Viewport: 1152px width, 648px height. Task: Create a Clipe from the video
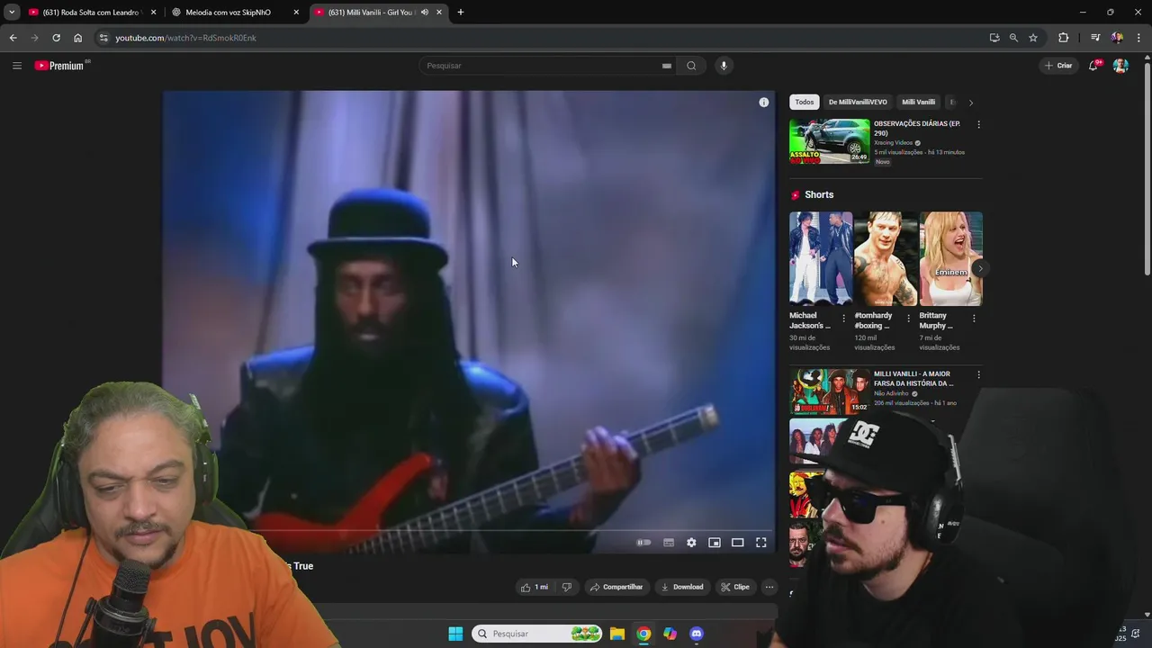click(735, 587)
